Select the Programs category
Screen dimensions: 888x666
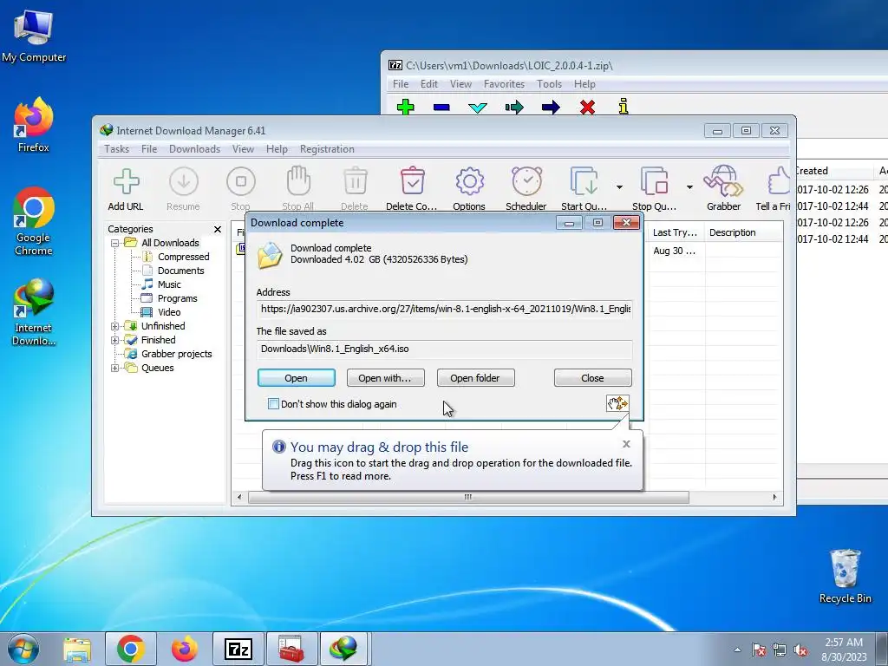177,298
